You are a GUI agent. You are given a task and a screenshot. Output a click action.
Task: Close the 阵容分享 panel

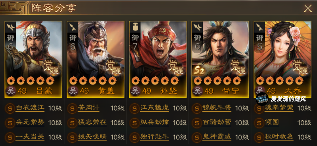[308, 8]
